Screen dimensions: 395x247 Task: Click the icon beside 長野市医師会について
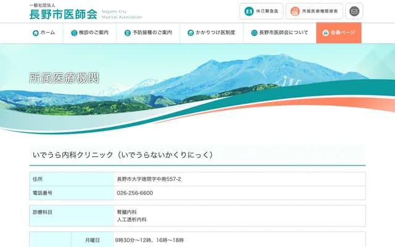[x=254, y=33]
